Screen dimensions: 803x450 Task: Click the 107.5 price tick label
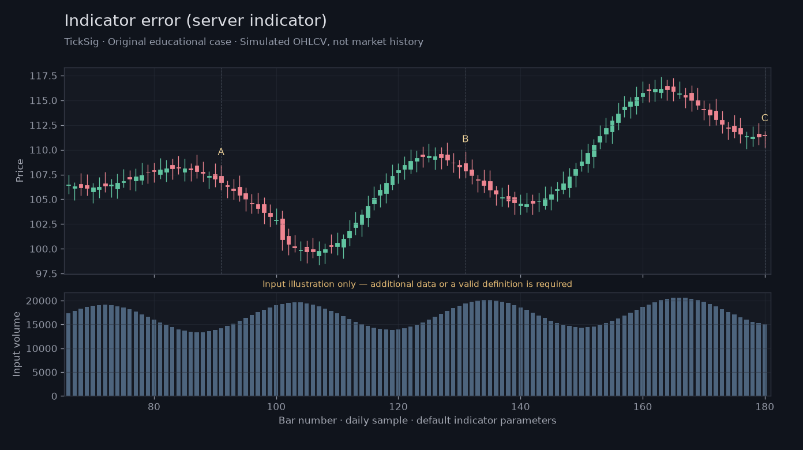coord(44,175)
